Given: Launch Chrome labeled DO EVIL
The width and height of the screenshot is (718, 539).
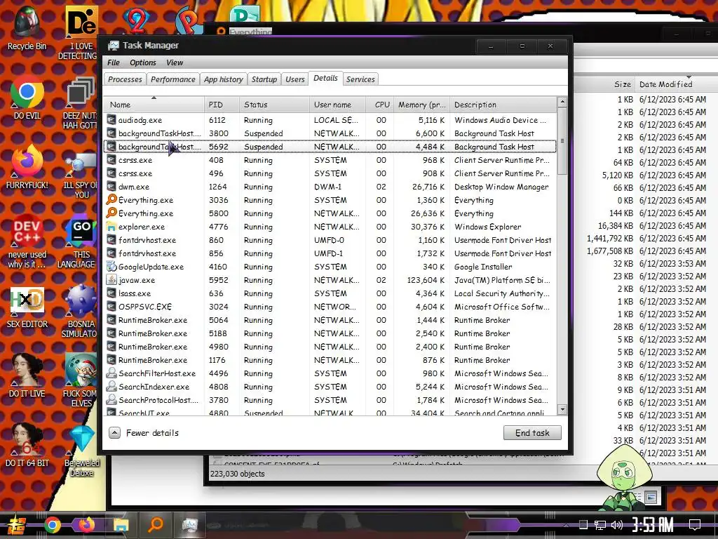Looking at the screenshot, I should (x=27, y=97).
